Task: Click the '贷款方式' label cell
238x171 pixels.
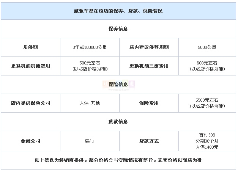Action: coord(149,141)
